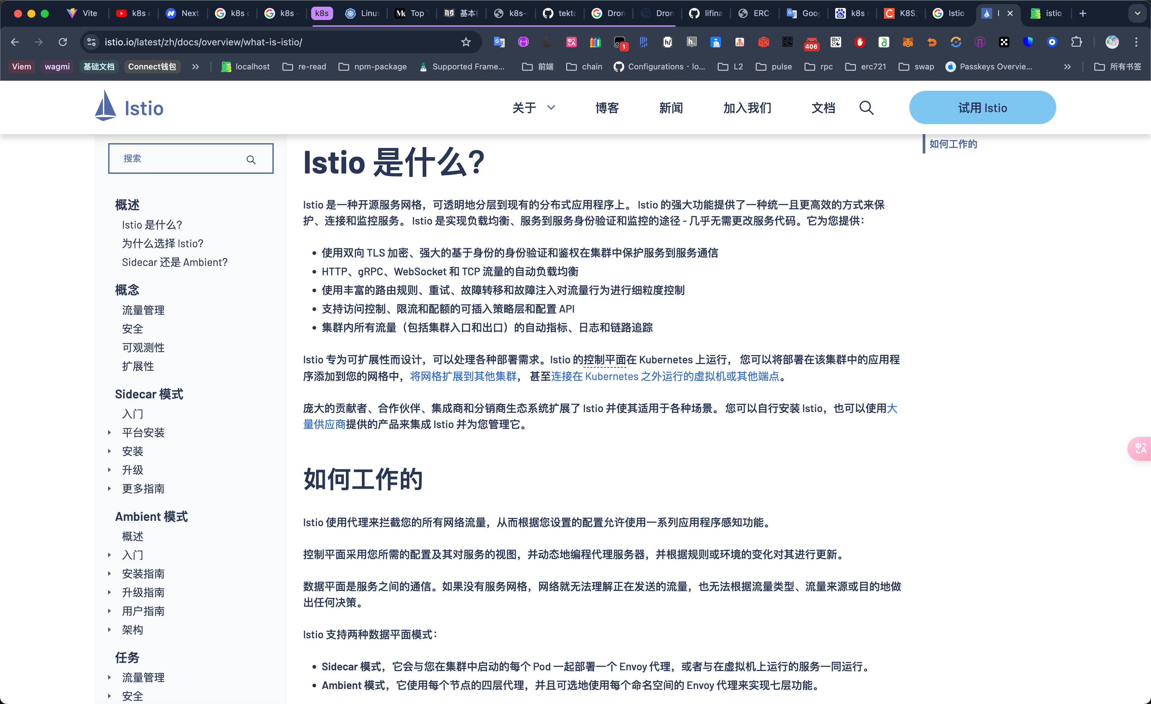Click the 试用 Istio button

tap(982, 107)
